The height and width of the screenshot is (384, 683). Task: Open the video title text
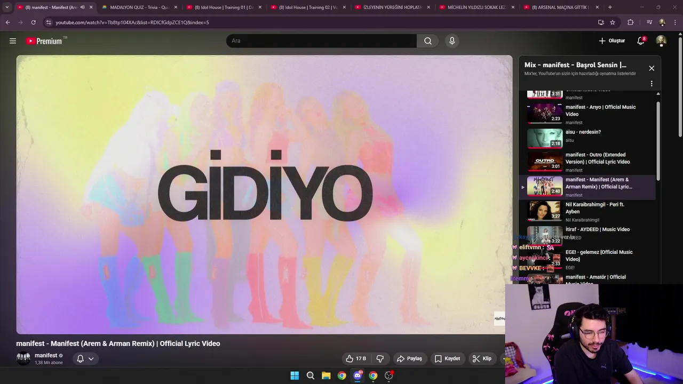118,343
